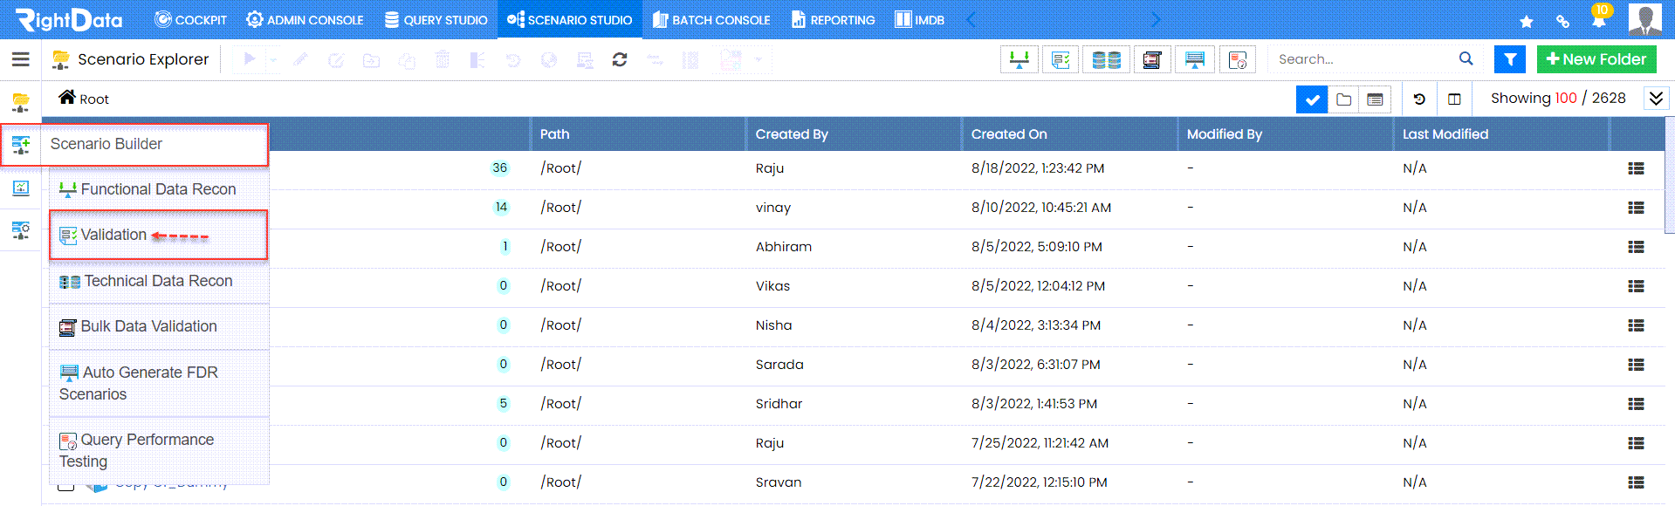
Task: Open the hamburger menu sidebar toggle
Action: click(21, 59)
